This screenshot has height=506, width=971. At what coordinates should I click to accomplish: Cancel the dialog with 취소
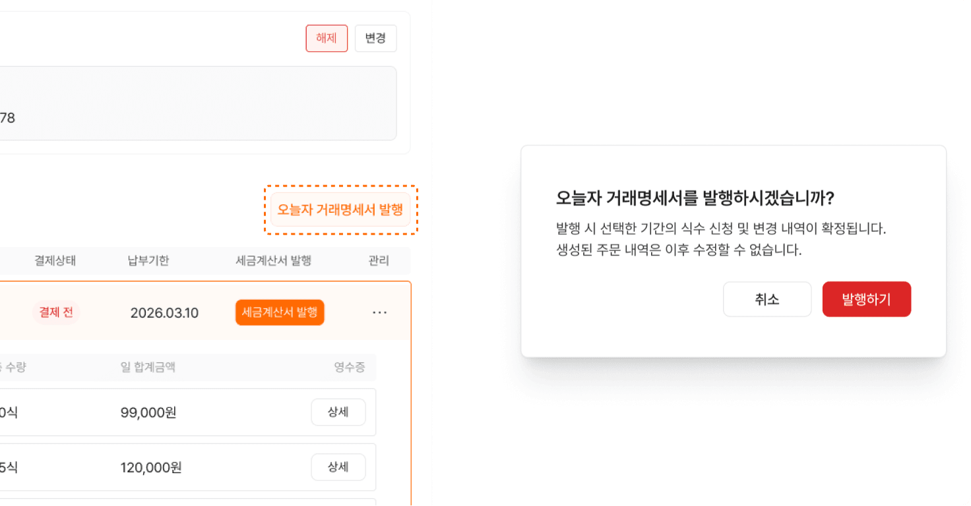coord(767,299)
